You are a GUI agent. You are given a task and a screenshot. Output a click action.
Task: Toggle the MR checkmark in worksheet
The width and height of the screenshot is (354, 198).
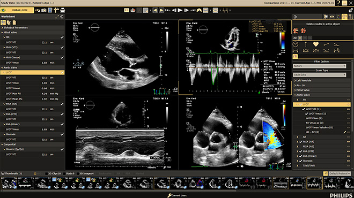point(62,37)
